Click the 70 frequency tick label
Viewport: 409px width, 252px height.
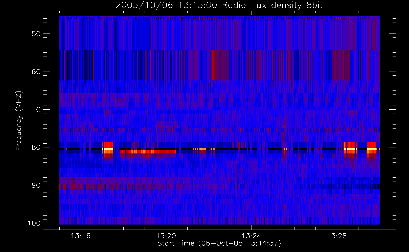36,110
